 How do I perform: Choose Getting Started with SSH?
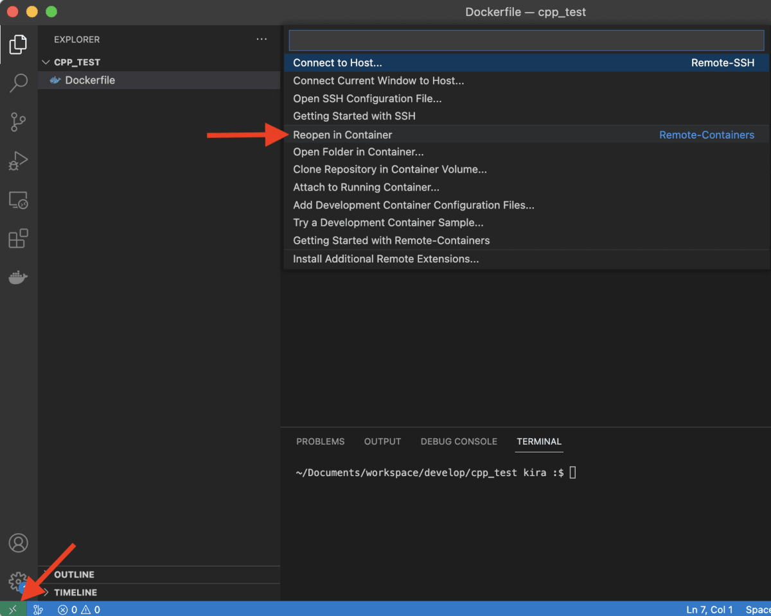click(526, 116)
